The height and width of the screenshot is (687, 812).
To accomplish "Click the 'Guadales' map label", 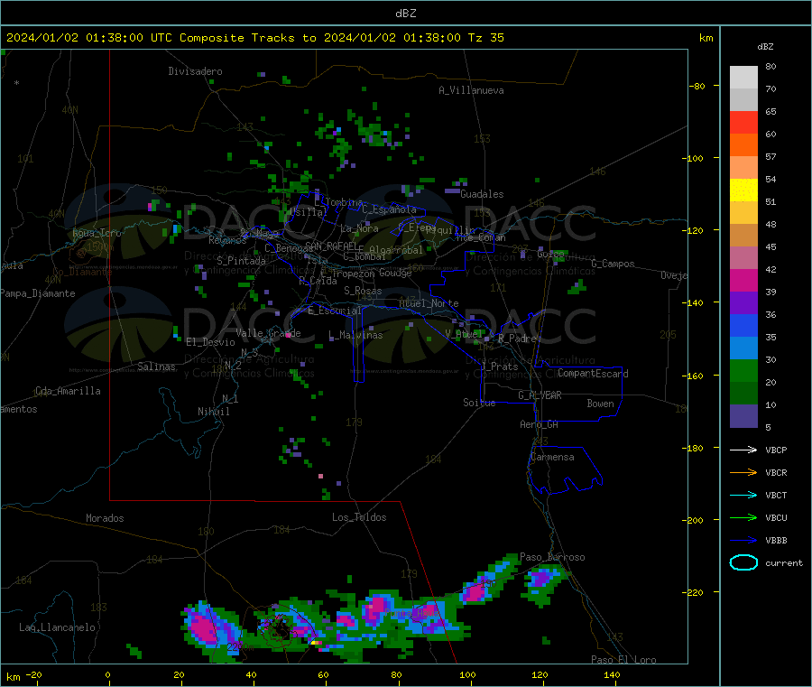I will 482,194.
